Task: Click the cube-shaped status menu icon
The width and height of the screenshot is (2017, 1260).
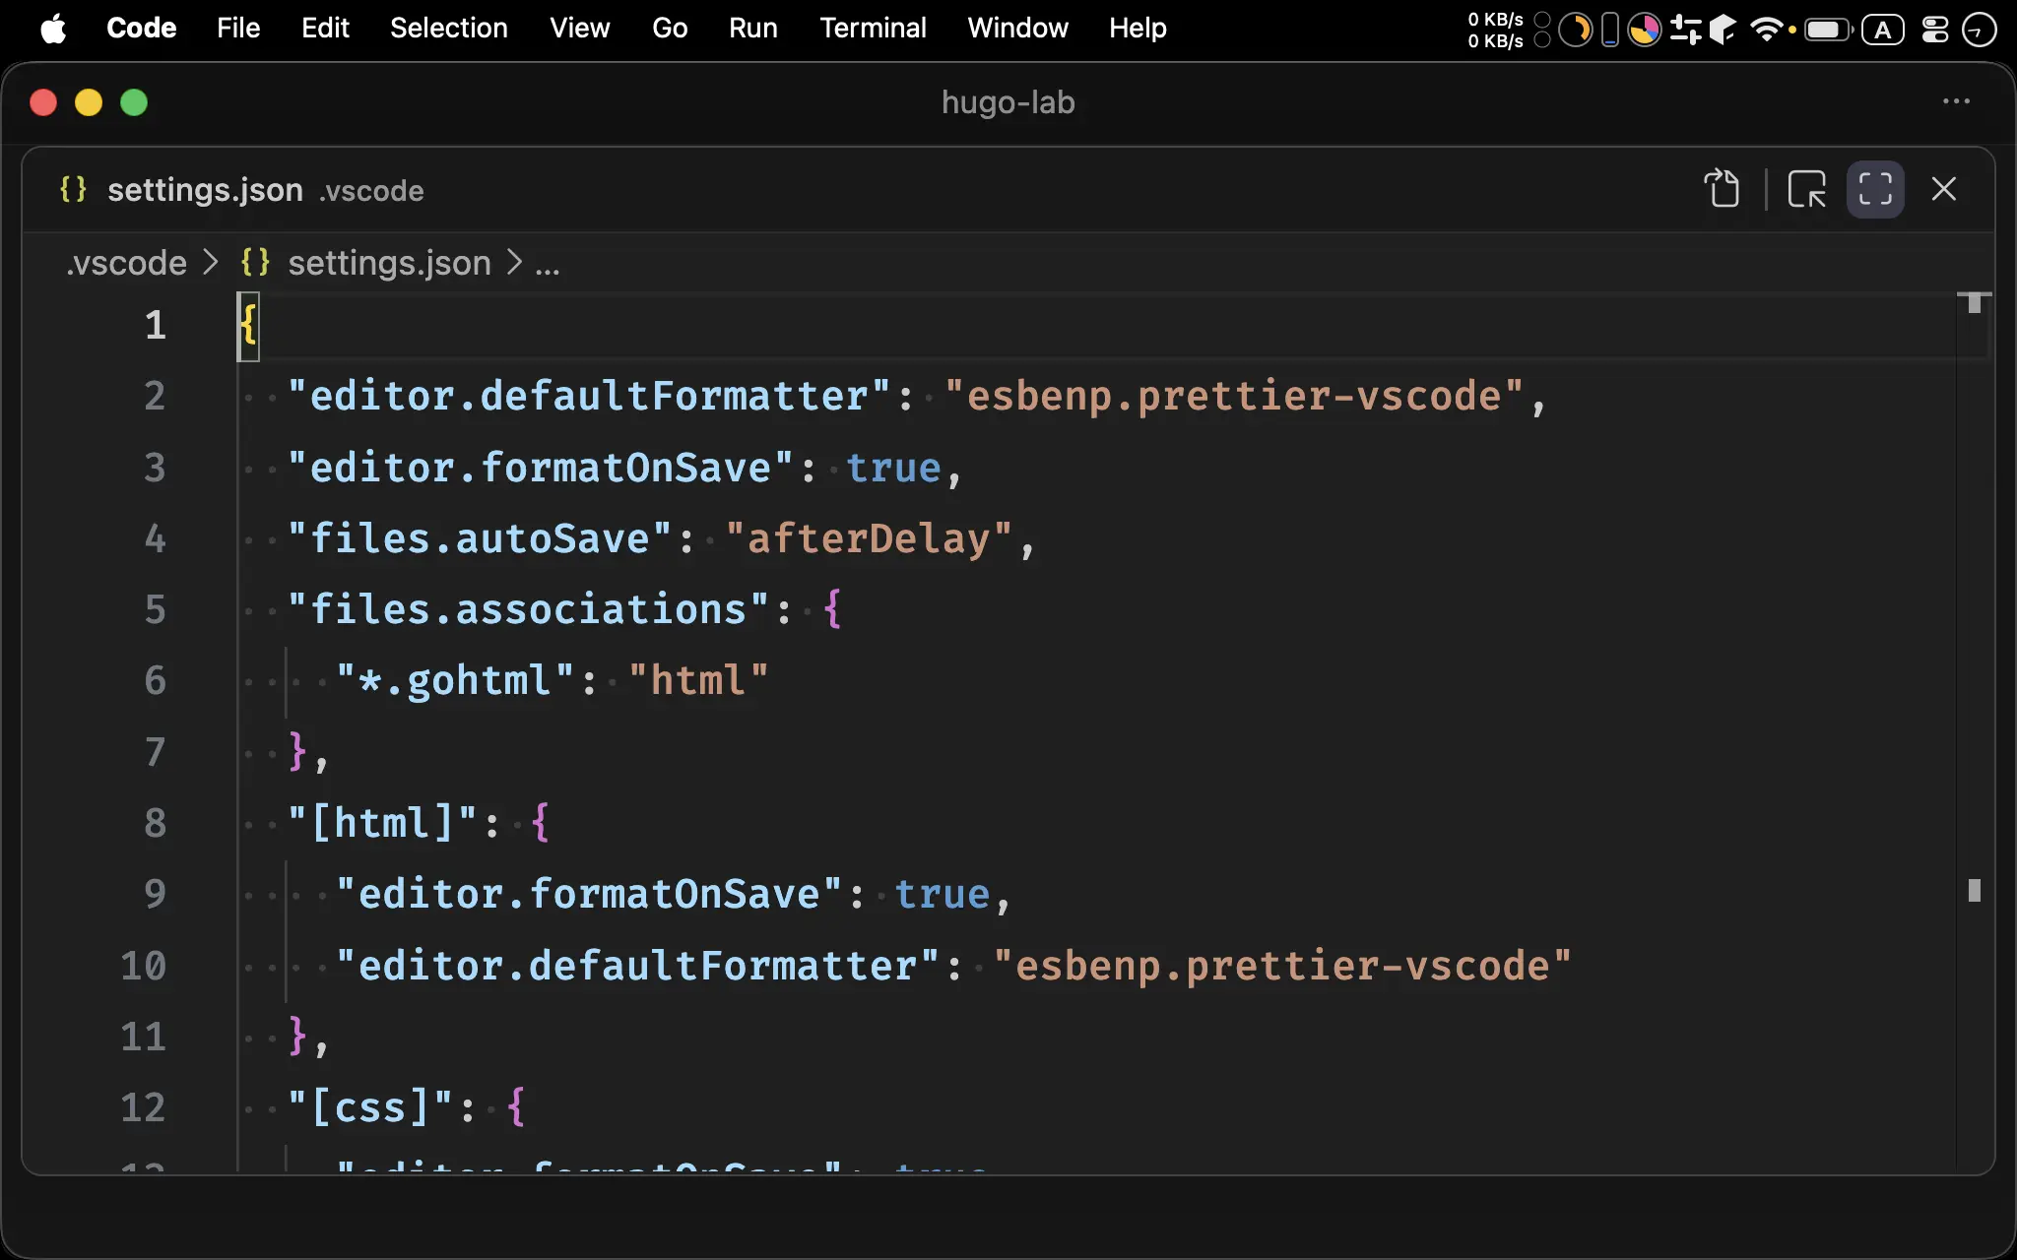Action: point(1723,30)
